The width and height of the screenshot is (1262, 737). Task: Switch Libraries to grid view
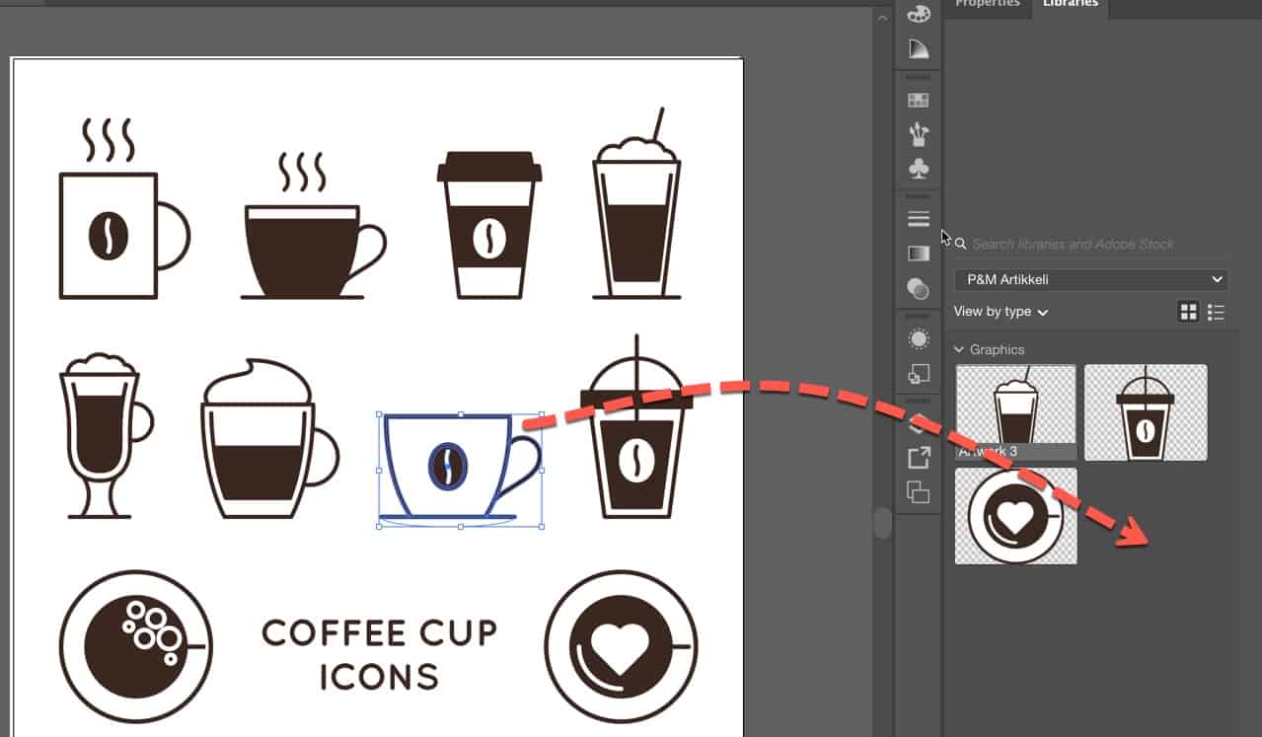[x=1188, y=312]
